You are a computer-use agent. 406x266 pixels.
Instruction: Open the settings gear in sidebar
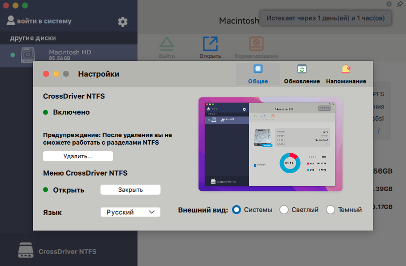122,22
